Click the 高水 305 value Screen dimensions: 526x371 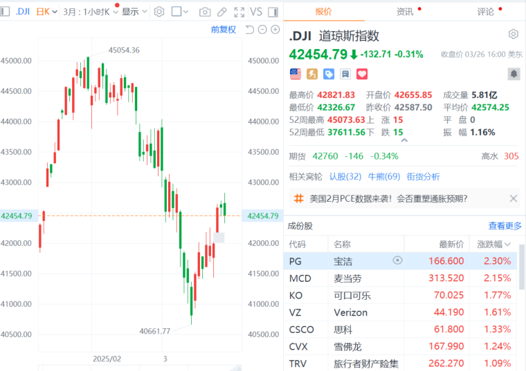point(511,156)
